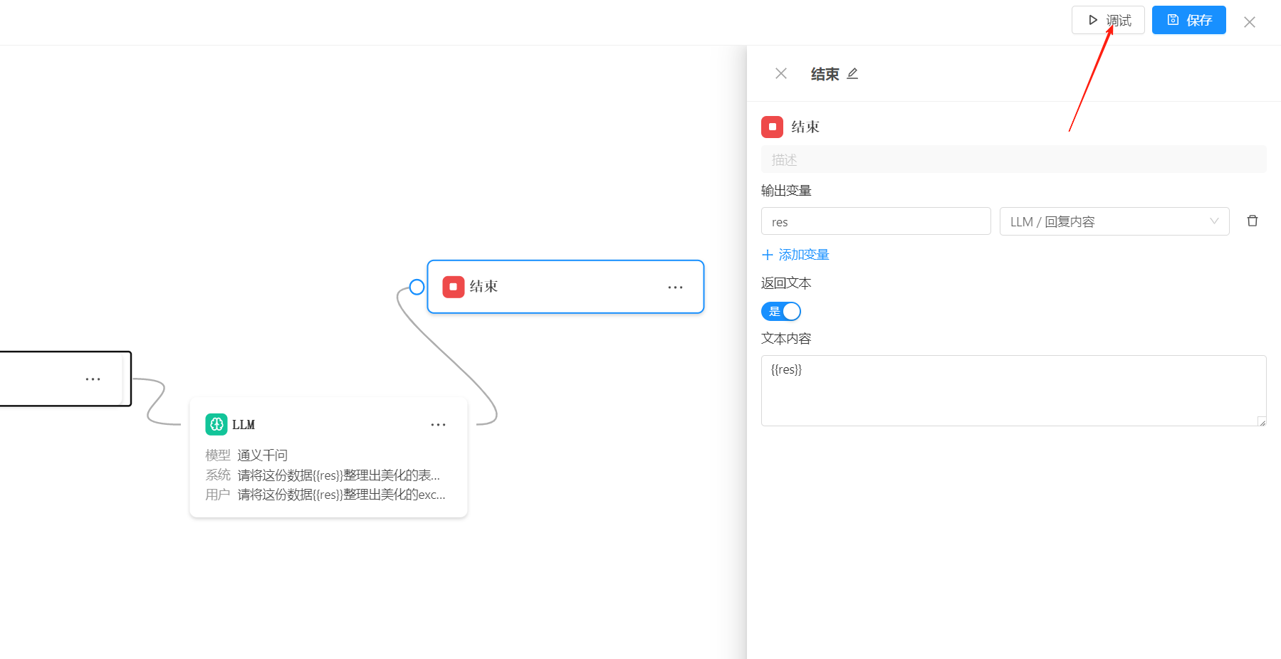Click the 结束 node input connector circle

pyautogui.click(x=417, y=287)
